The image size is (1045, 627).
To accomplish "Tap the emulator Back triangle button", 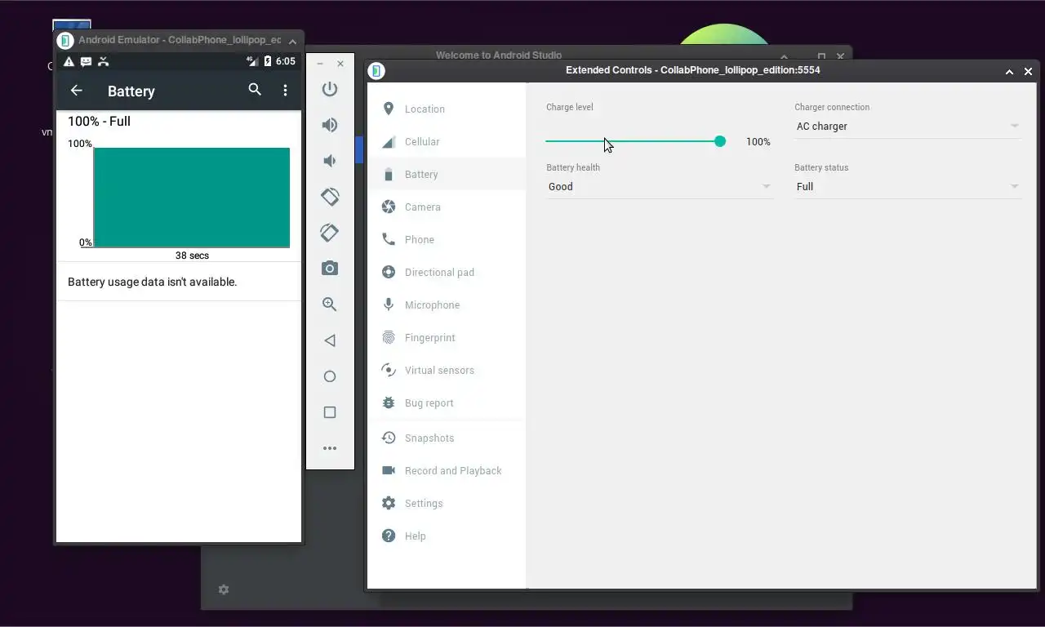I will click(330, 340).
